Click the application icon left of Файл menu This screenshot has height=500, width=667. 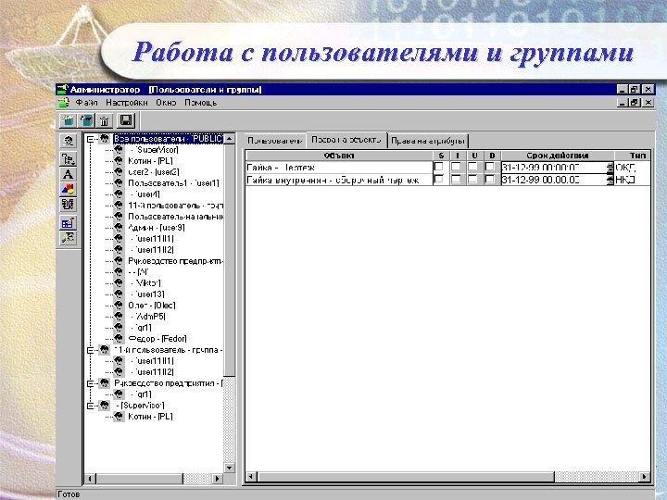point(64,103)
